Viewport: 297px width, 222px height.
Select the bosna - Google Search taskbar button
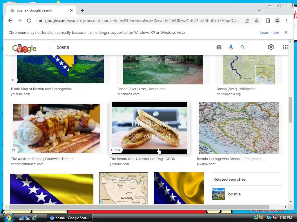[69, 218]
